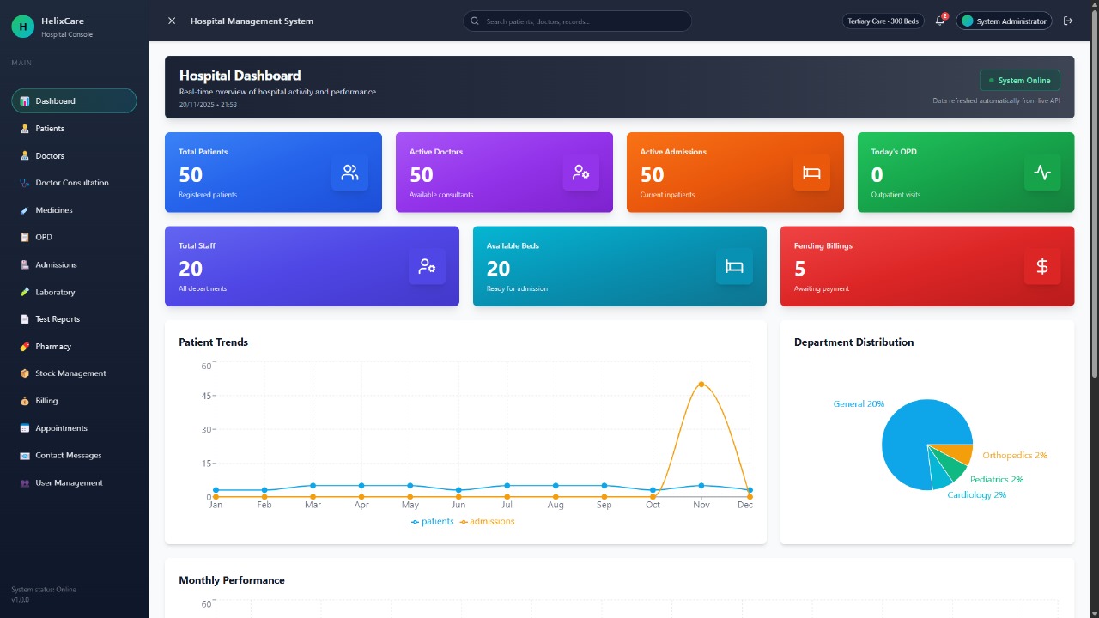Sign out using the logout icon
The width and height of the screenshot is (1099, 618).
[1068, 21]
